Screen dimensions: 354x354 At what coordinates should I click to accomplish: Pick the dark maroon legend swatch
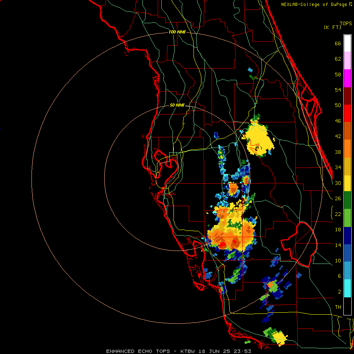(347, 96)
